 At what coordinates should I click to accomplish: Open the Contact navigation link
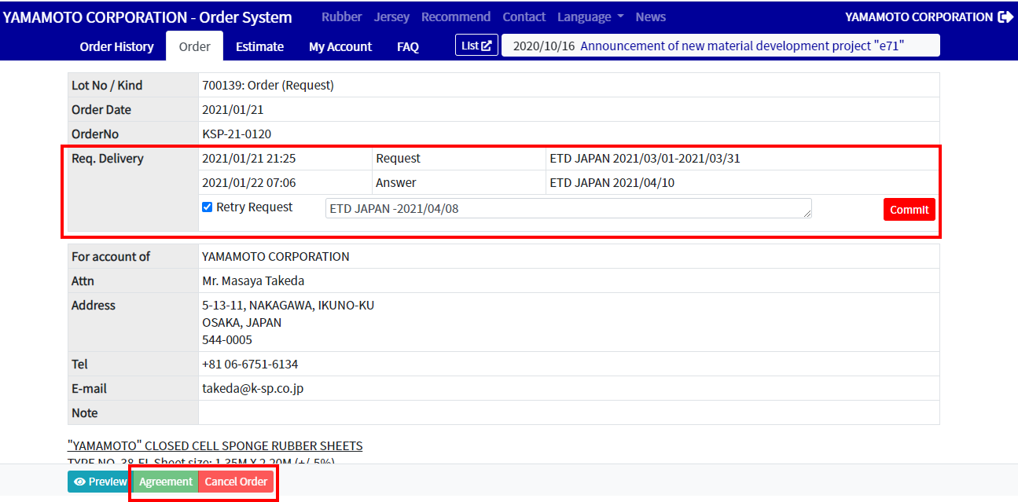[x=524, y=17]
